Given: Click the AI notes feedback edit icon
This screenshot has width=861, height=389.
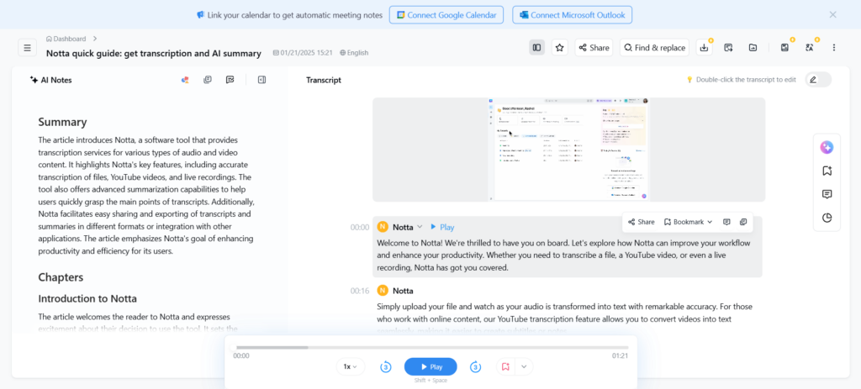Looking at the screenshot, I should [230, 80].
